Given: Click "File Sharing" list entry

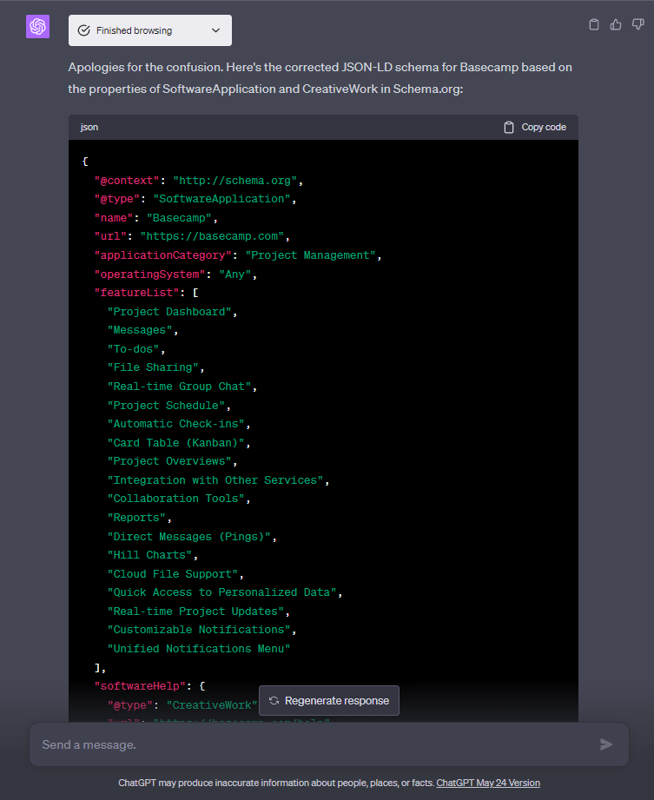Looking at the screenshot, I should point(153,367).
